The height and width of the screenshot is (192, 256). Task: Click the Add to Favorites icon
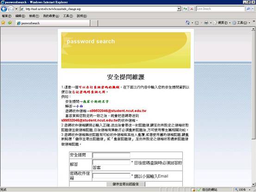(10, 23)
